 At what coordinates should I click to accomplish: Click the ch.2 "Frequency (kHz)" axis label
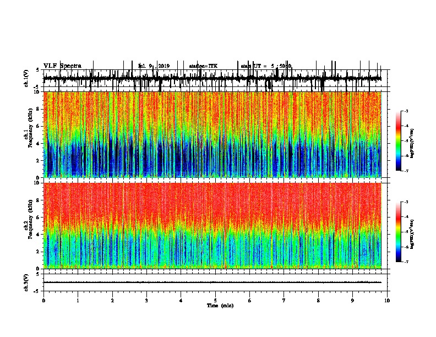[30, 219]
